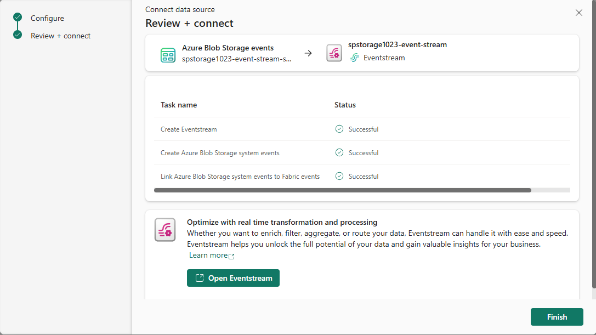Open the Learn more link
The height and width of the screenshot is (335, 596).
point(208,255)
